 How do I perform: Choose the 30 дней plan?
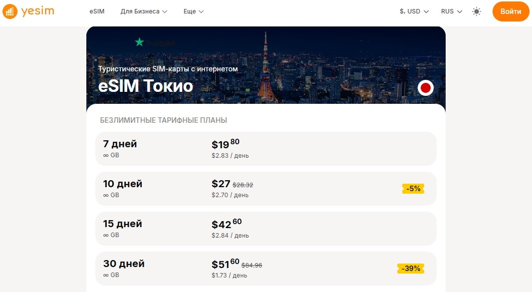pos(266,269)
